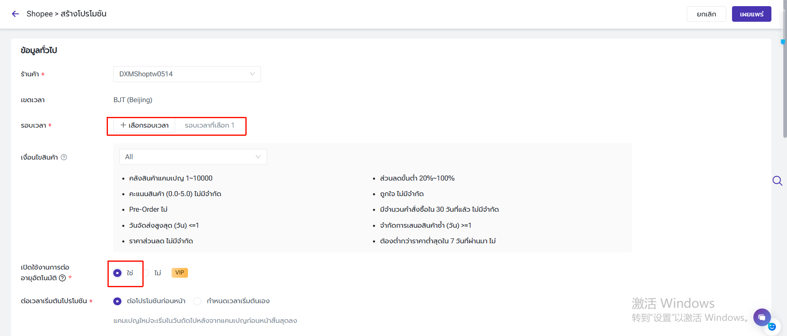Viewport: 787px width, 336px height.
Task: Click the เผยแพร่ publish button
Action: [x=752, y=14]
